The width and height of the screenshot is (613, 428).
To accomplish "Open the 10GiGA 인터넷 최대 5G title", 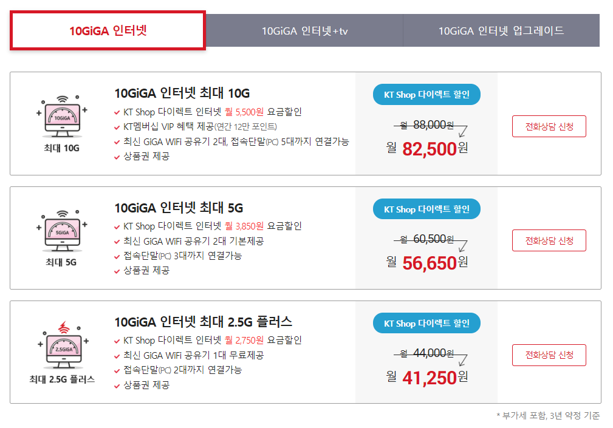I will [179, 208].
